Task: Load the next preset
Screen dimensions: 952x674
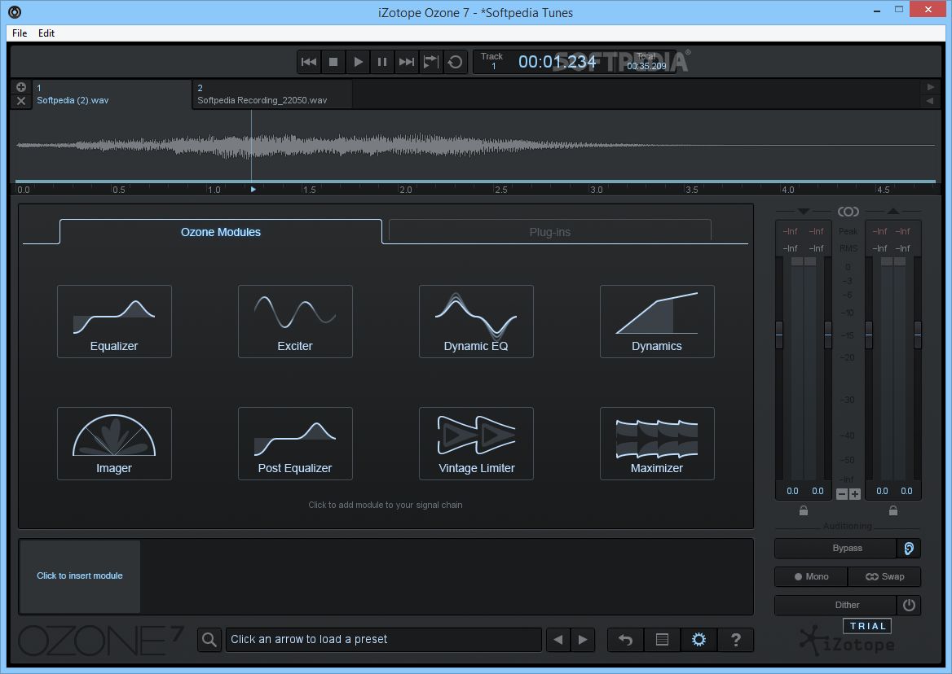Action: pos(583,640)
